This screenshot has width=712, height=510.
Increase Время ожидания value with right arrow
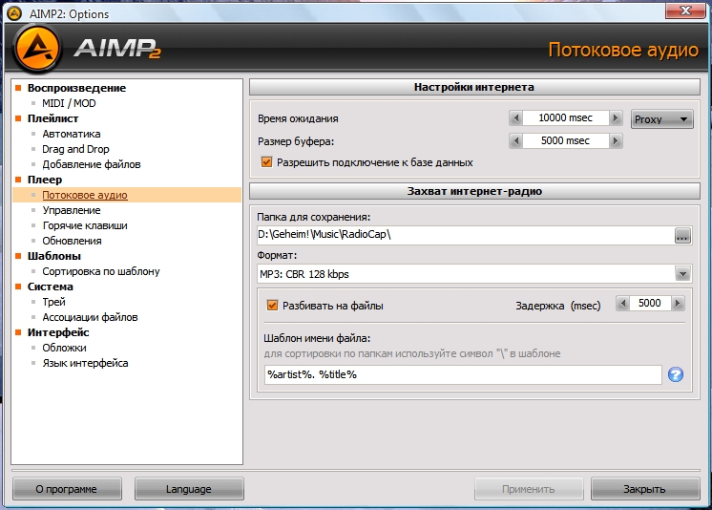616,118
